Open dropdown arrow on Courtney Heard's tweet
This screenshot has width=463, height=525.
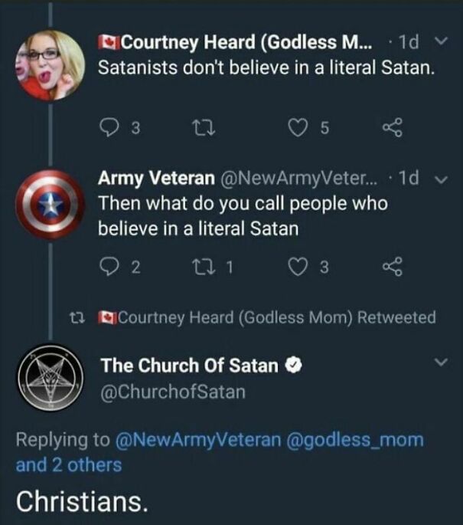439,40
